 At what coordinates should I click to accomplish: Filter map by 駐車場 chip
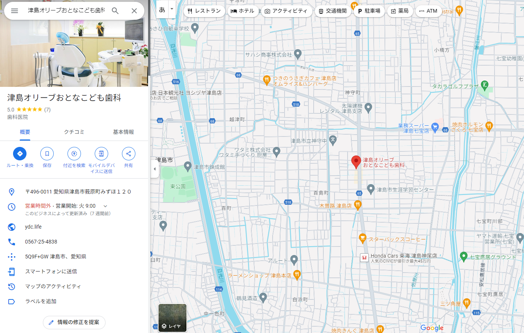(x=369, y=11)
